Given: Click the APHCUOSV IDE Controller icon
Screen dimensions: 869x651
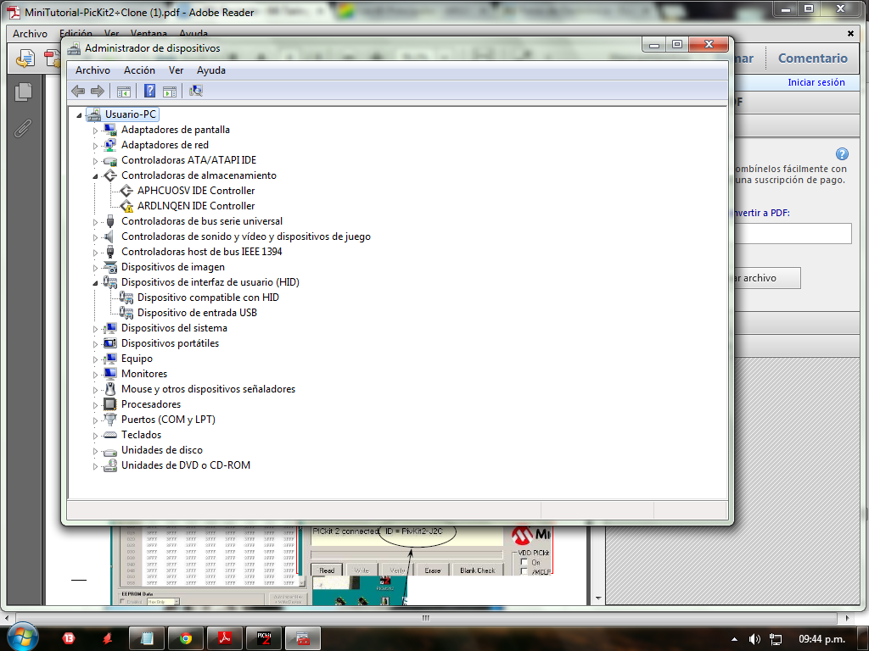Looking at the screenshot, I should (127, 191).
